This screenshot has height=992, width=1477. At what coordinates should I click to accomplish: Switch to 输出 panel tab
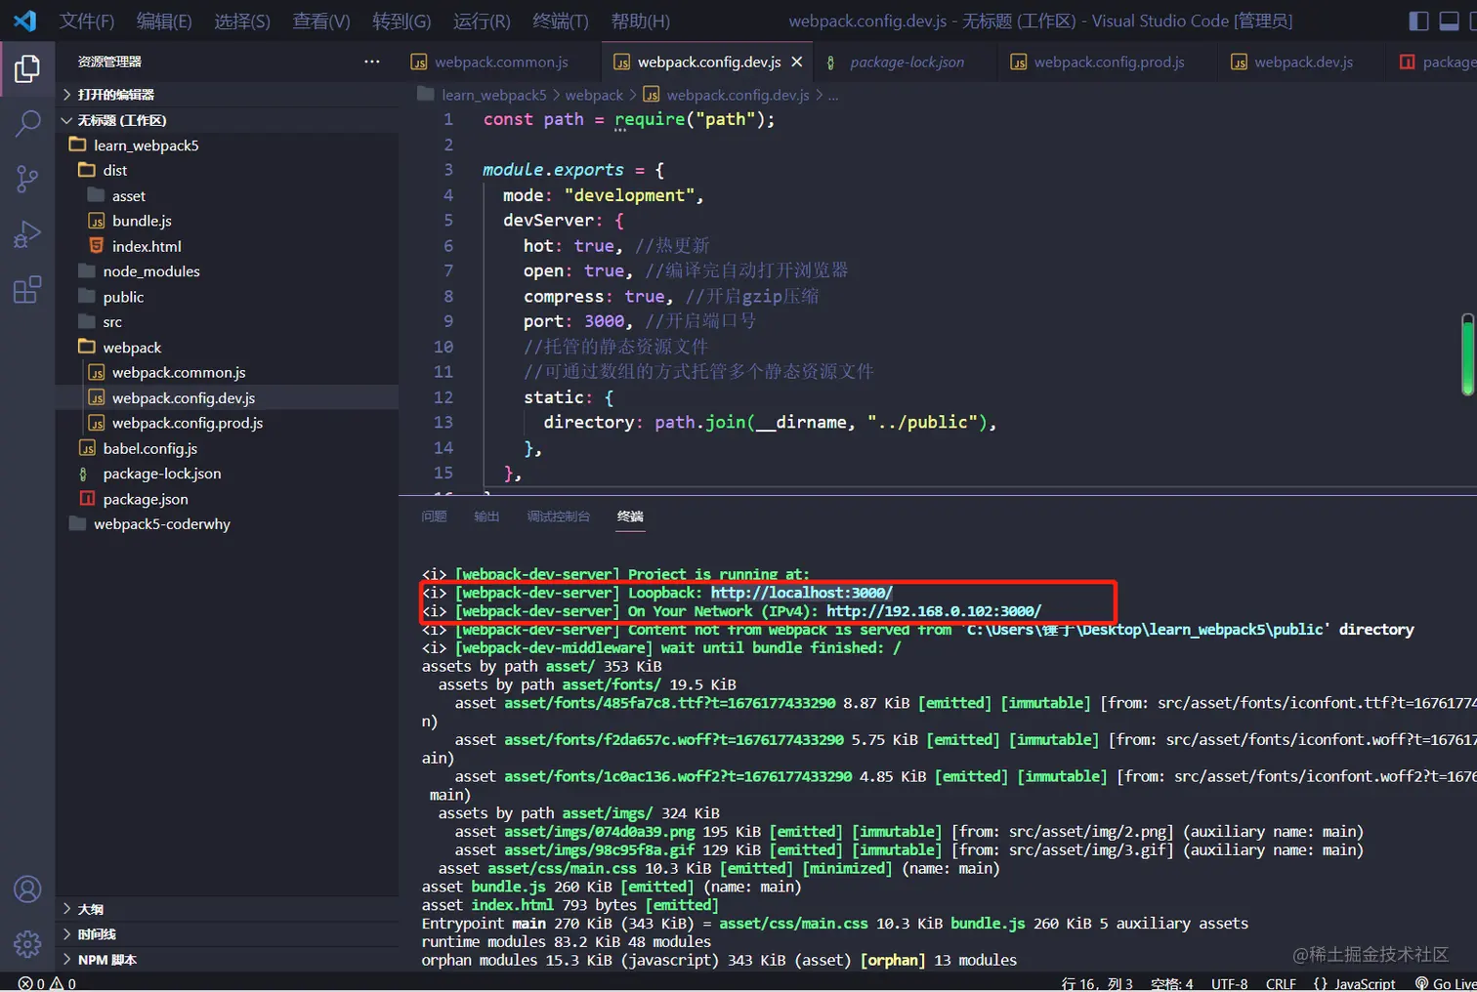pos(486,517)
